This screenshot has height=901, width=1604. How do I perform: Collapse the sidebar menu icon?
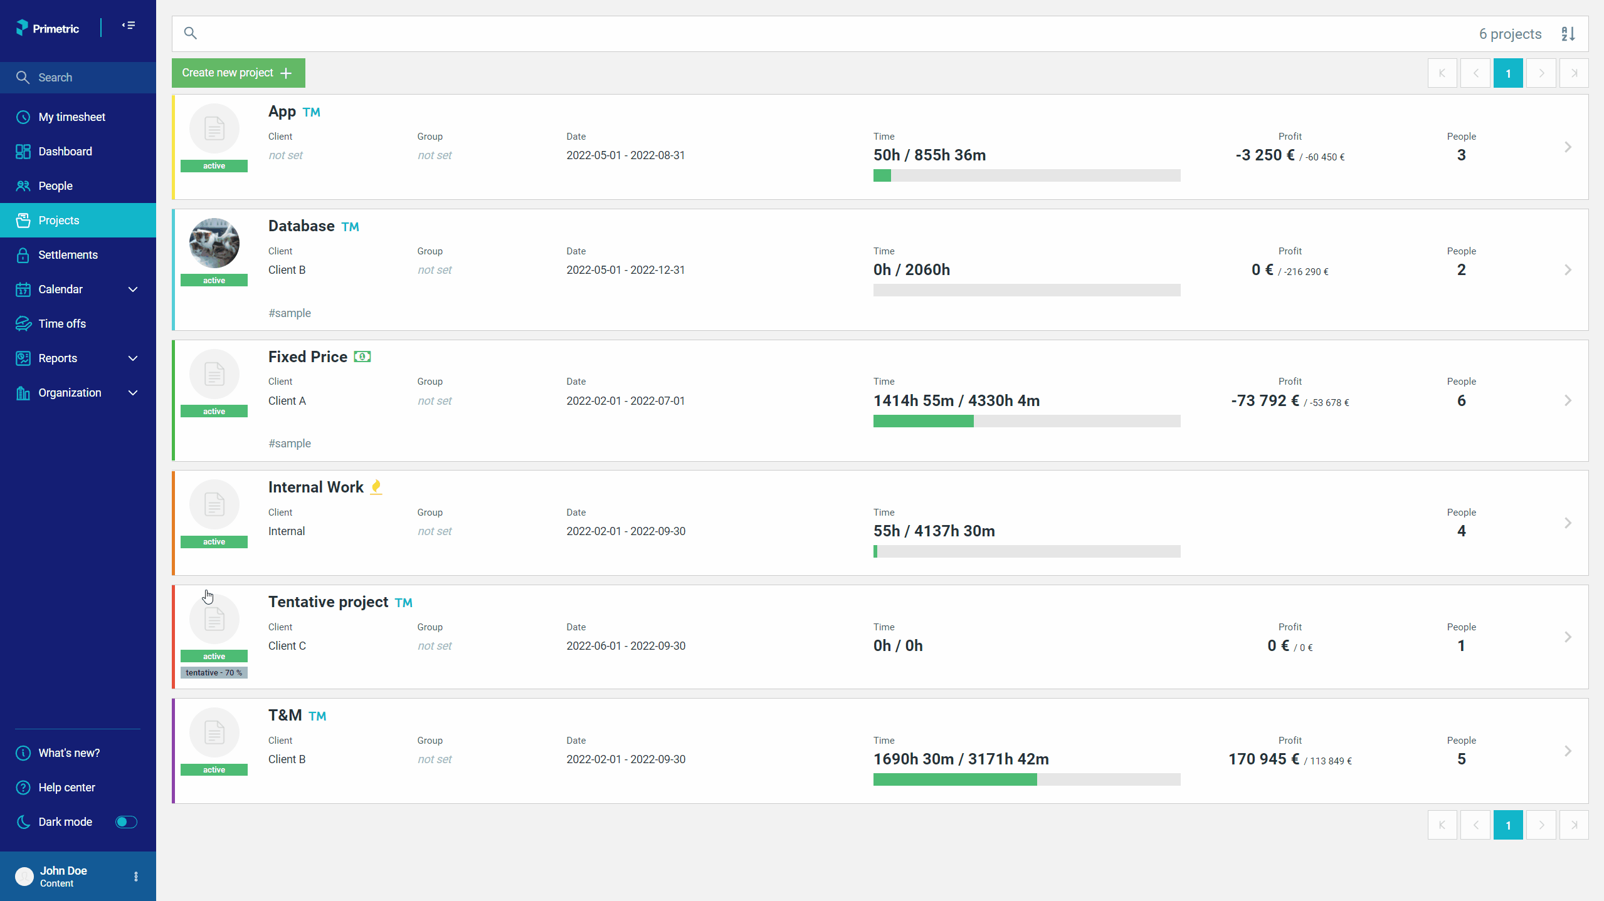129,26
